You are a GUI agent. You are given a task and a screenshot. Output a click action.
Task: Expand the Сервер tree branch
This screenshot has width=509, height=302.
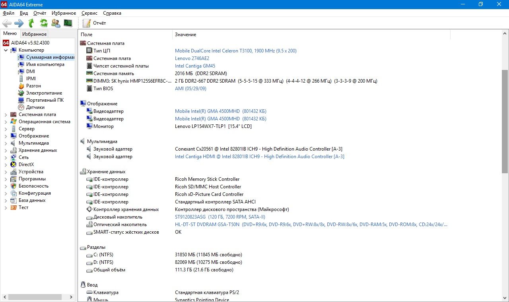tap(6, 129)
